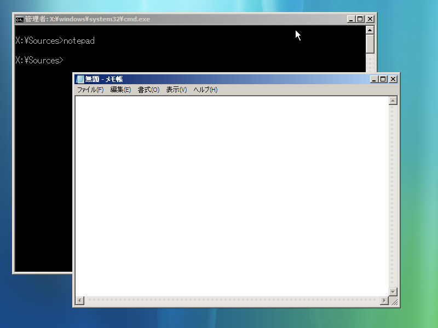Open the 書式(O) menu in Notepad
This screenshot has height=328, width=438.
point(148,90)
